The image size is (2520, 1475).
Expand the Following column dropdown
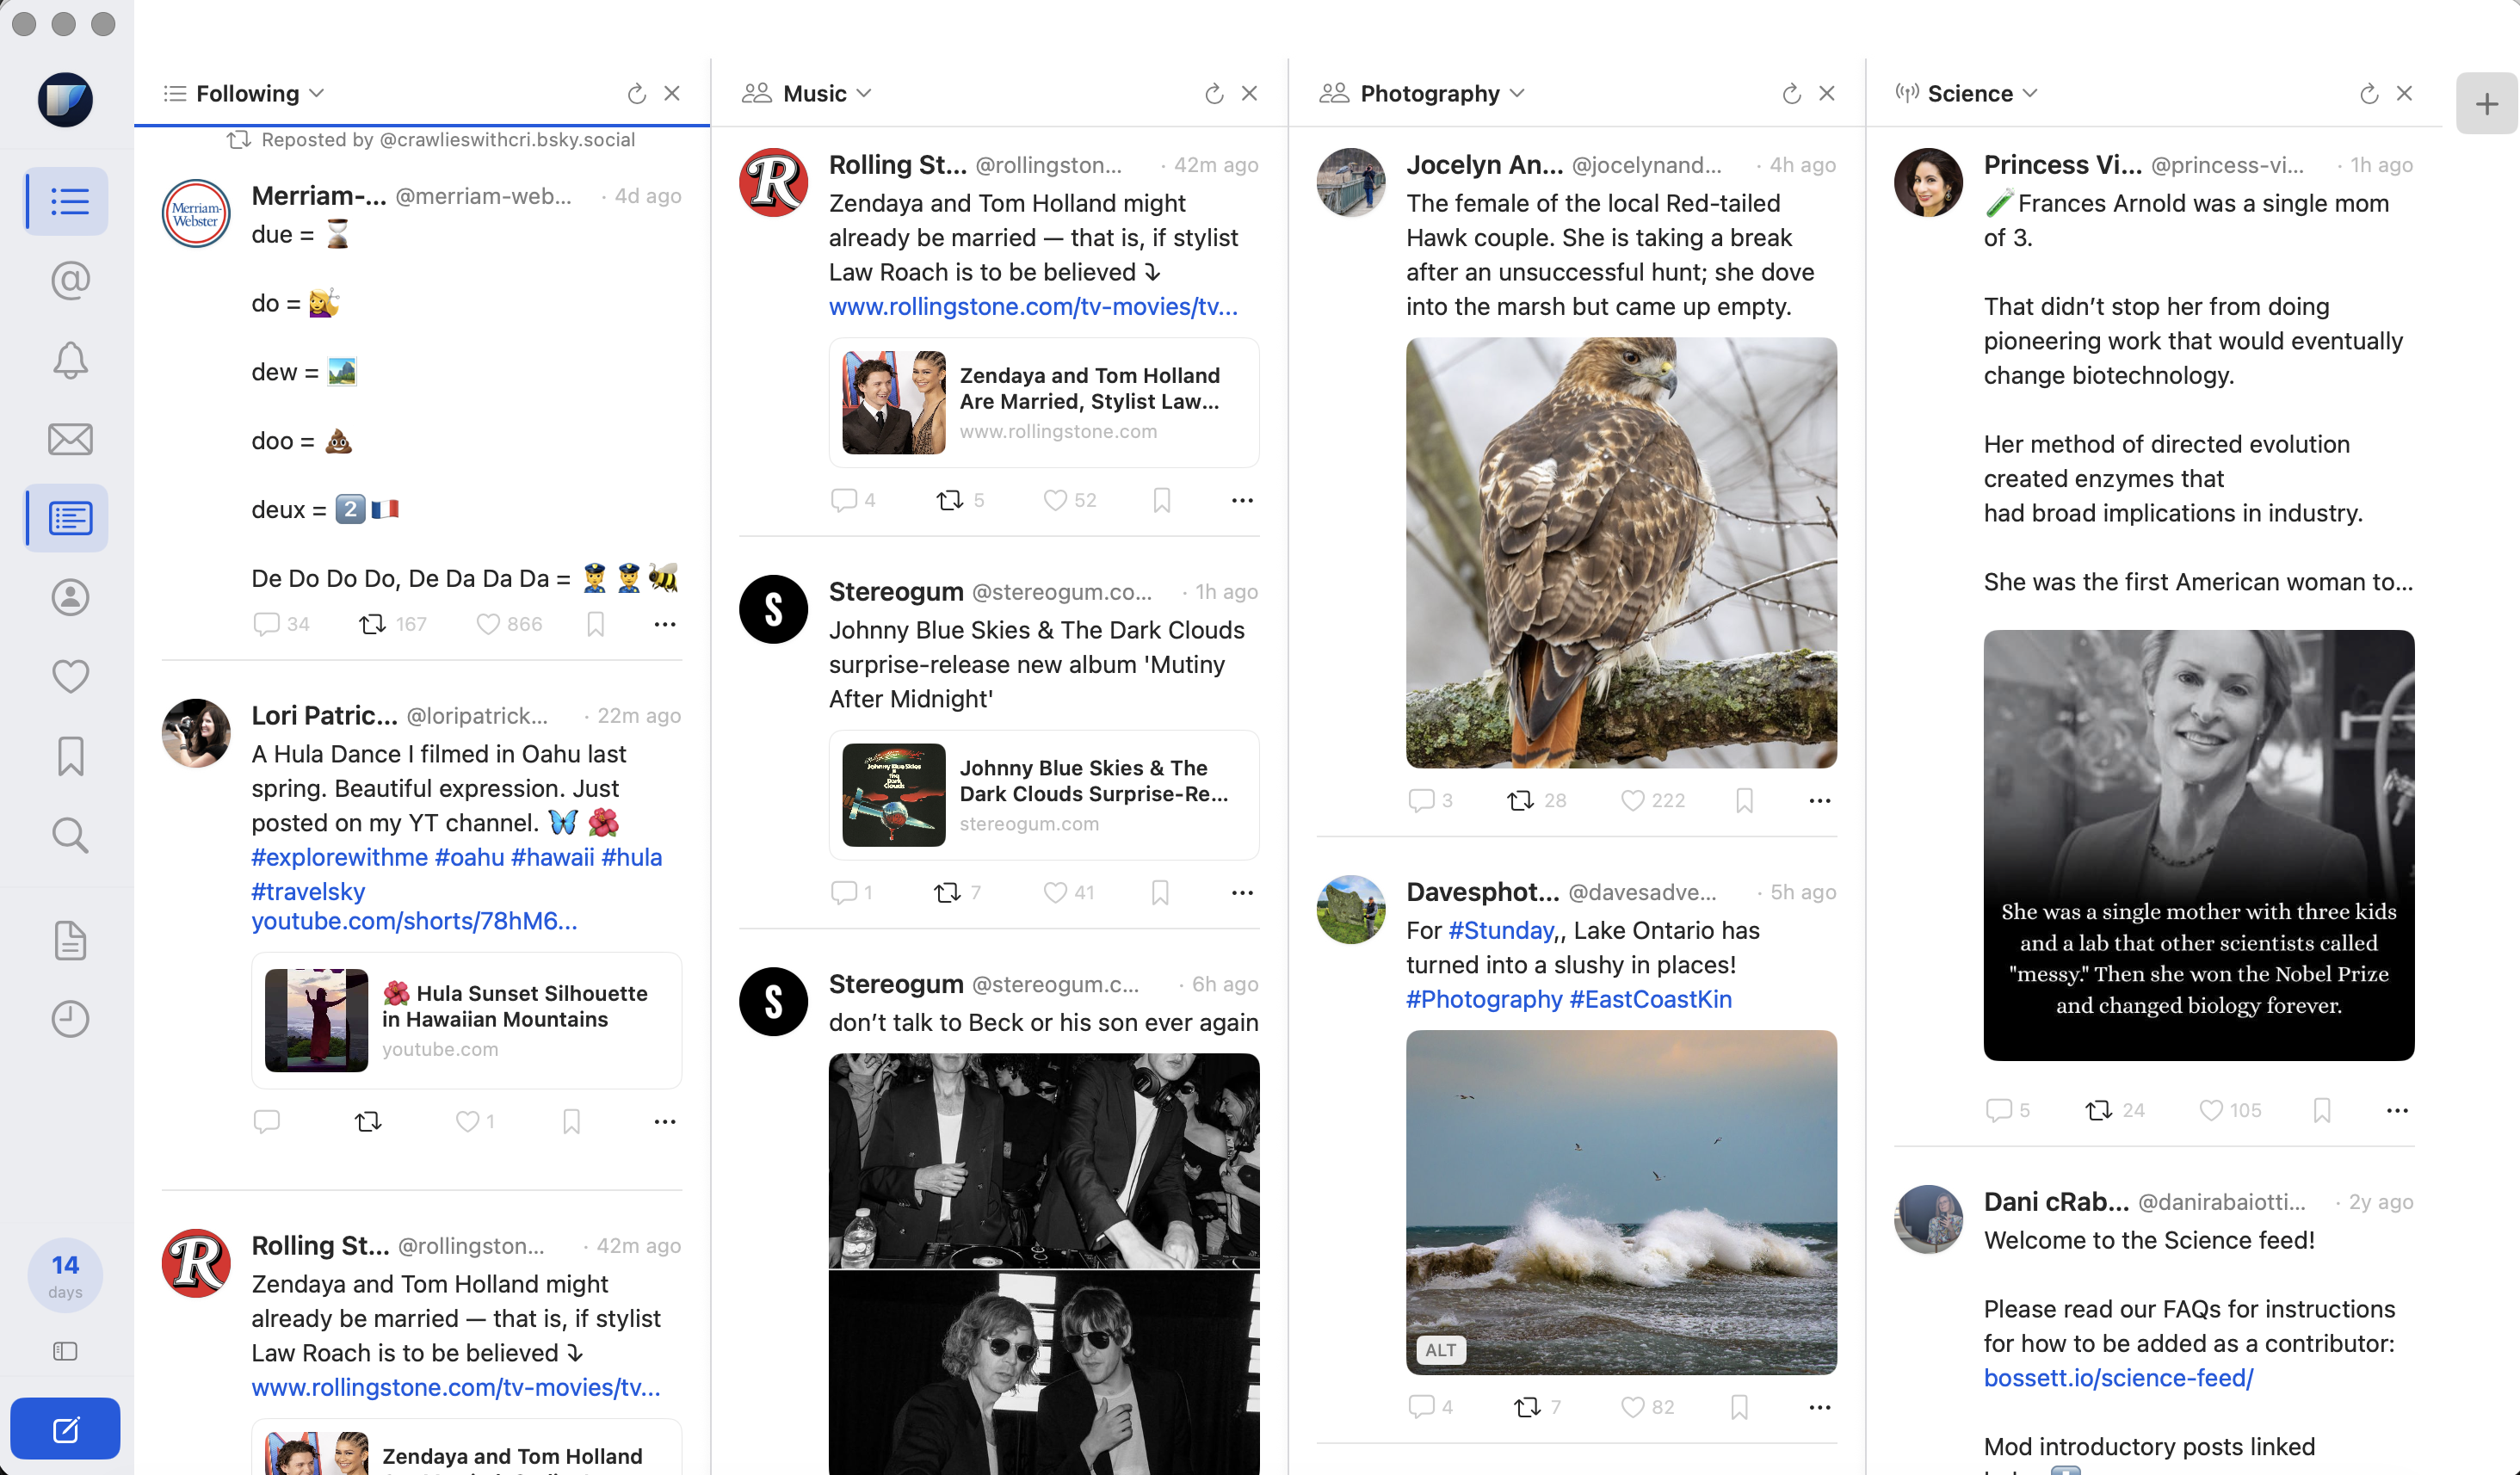tap(317, 94)
